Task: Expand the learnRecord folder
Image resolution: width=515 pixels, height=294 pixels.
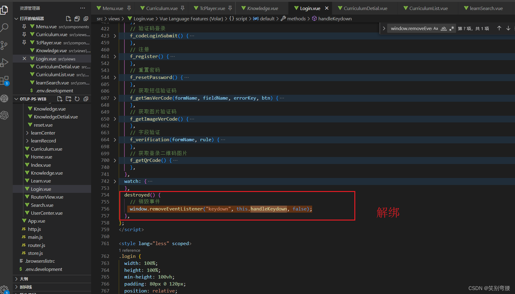Action: point(43,141)
